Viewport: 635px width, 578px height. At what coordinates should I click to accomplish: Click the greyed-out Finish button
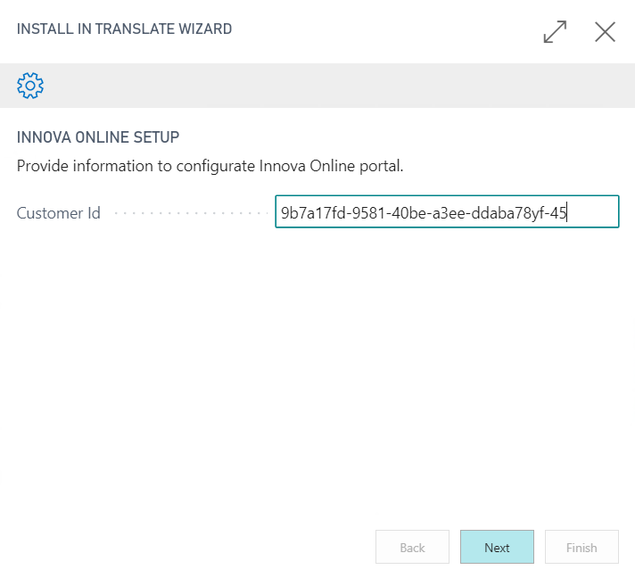click(581, 548)
